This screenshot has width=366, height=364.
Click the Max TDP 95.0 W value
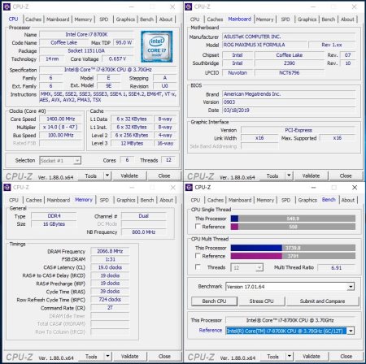(x=124, y=43)
